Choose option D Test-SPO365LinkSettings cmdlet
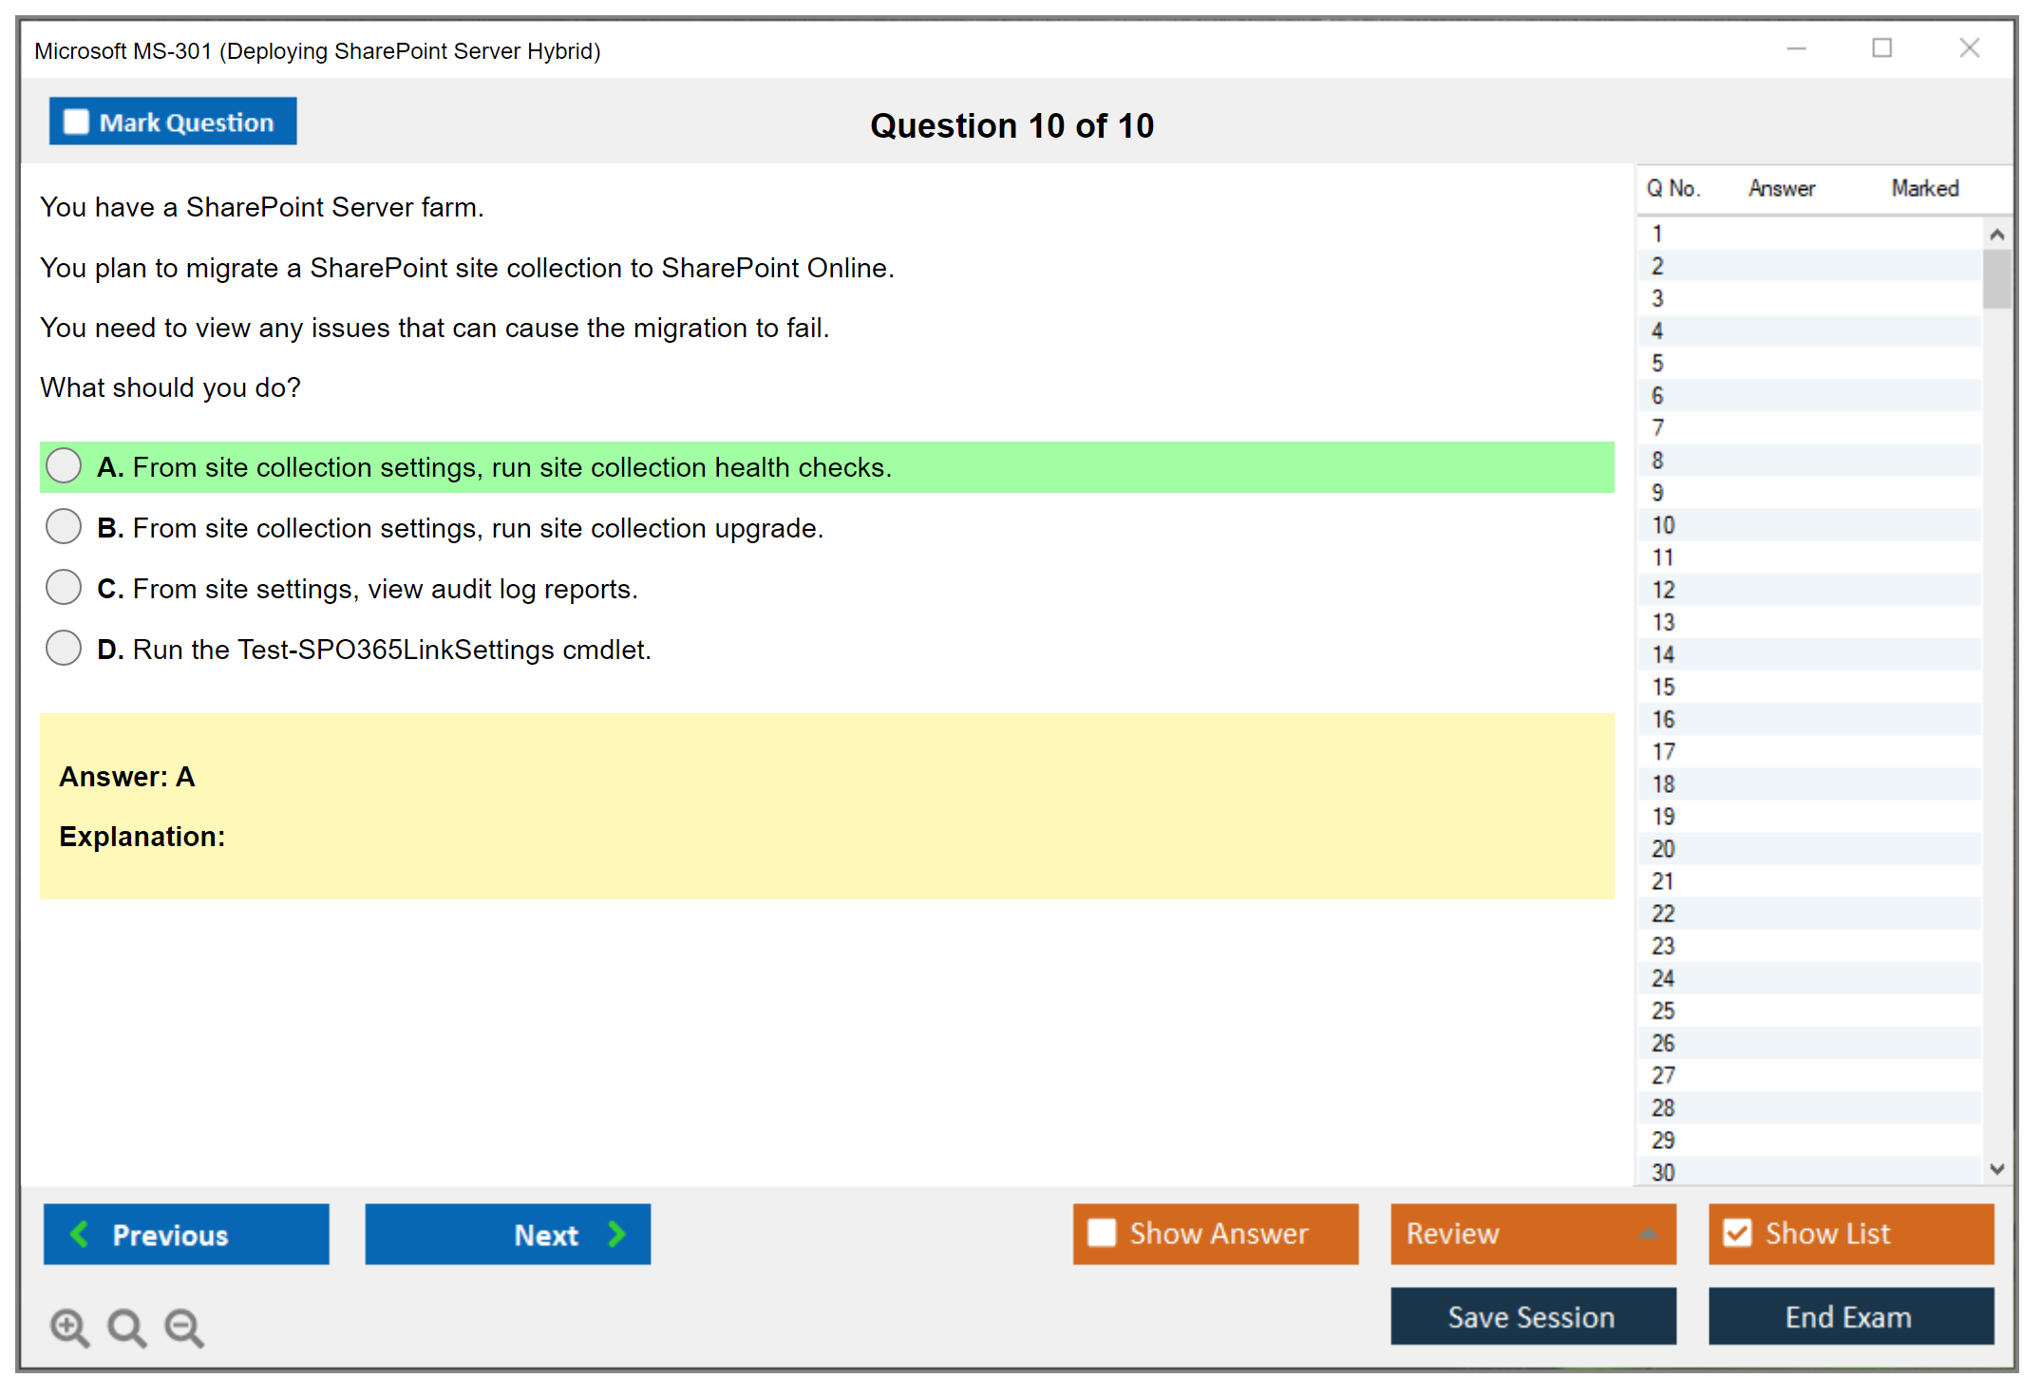Image resolution: width=2042 pixels, height=1396 pixels. tap(64, 649)
